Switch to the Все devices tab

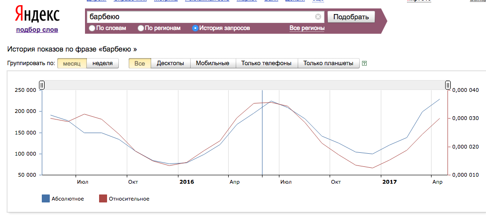(x=139, y=63)
